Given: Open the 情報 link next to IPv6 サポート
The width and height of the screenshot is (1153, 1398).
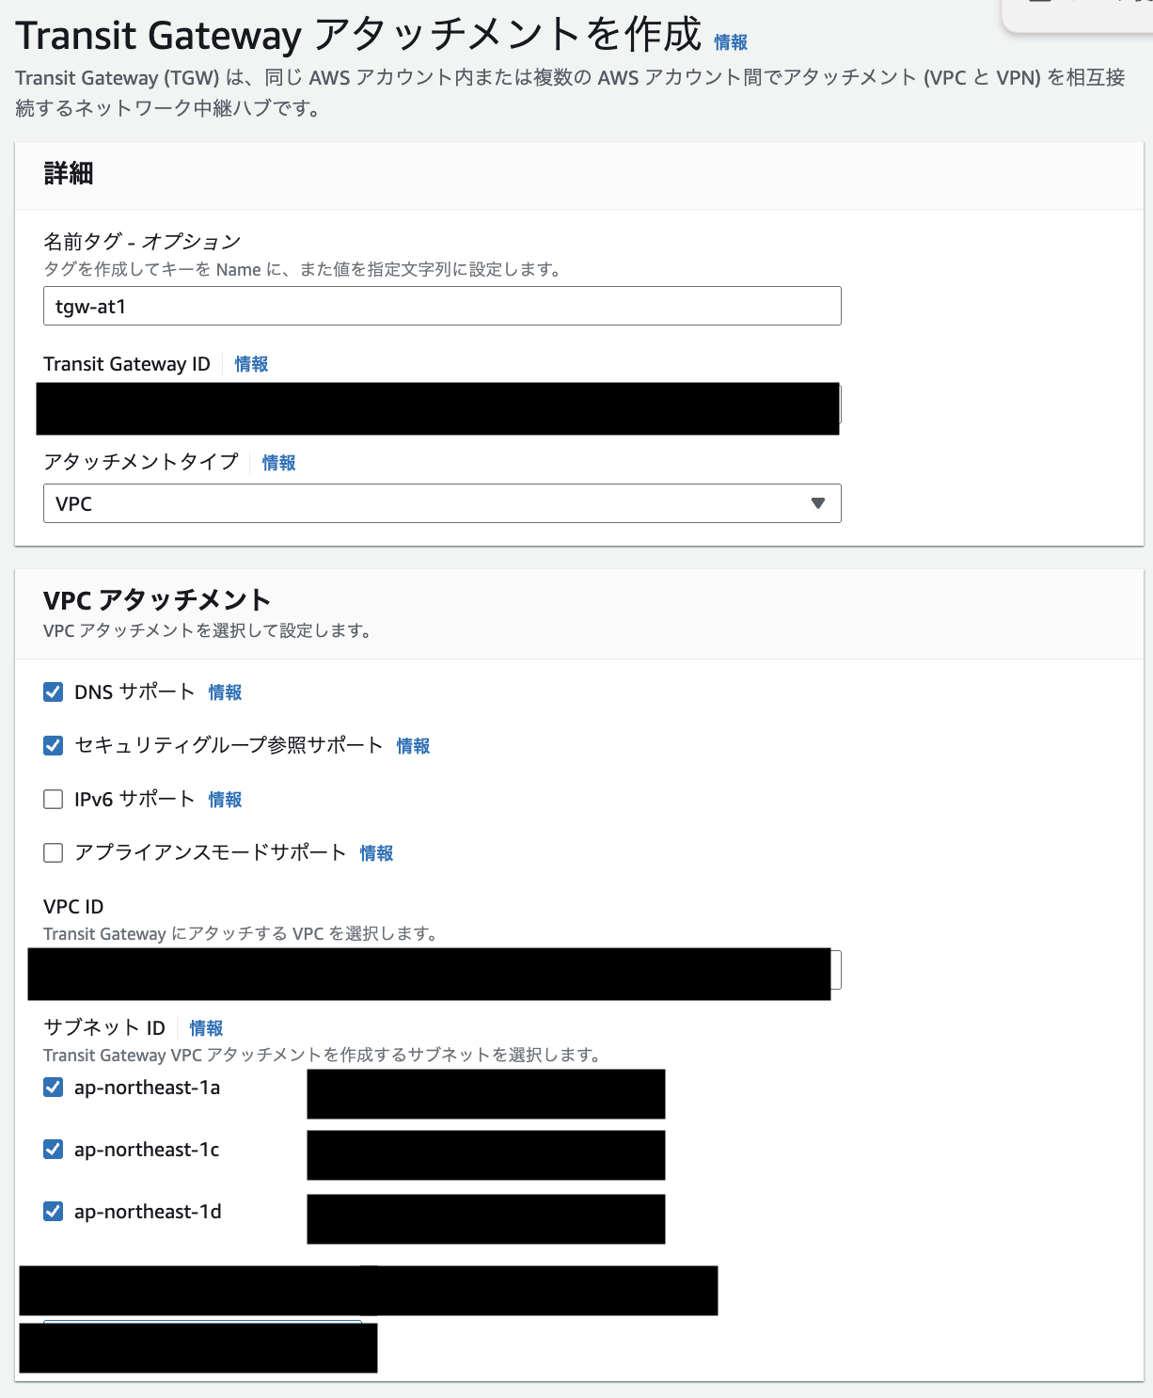Looking at the screenshot, I should 225,800.
